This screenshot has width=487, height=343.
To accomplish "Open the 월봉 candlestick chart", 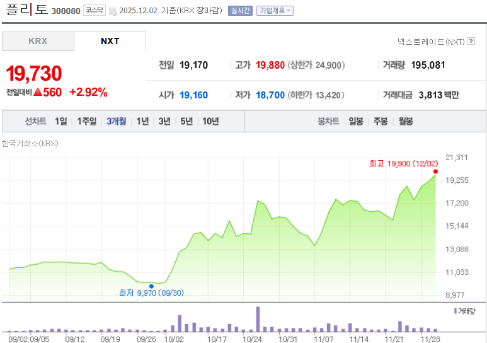I will click(x=406, y=121).
